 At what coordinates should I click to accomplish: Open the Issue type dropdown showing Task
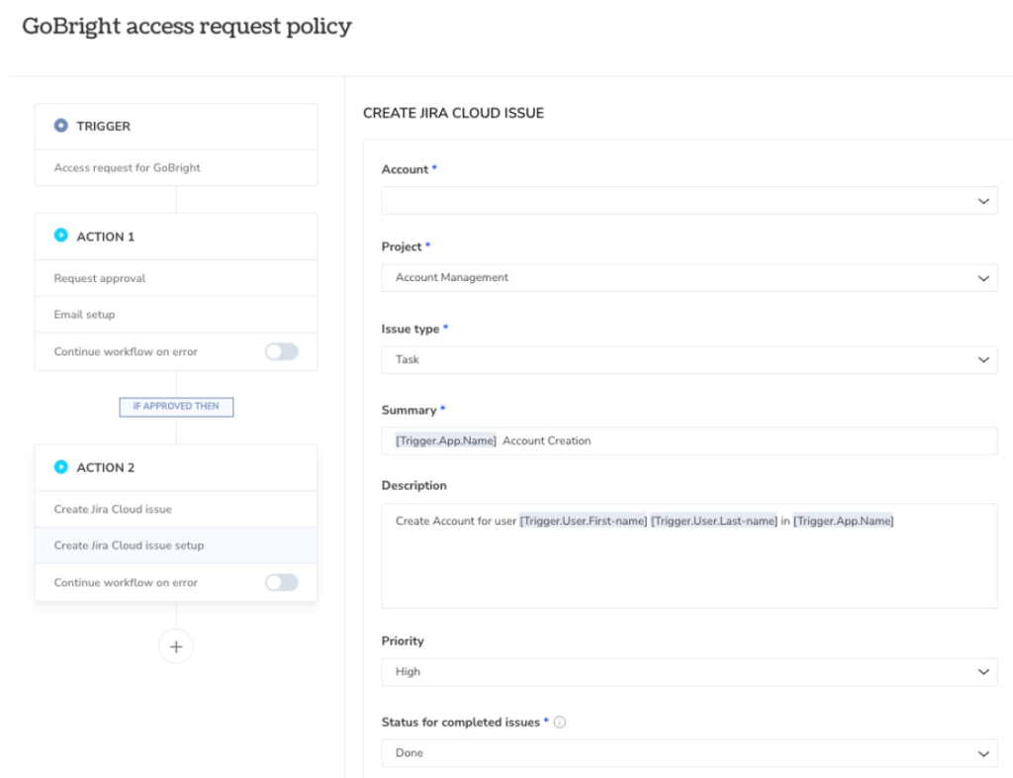[x=690, y=360]
